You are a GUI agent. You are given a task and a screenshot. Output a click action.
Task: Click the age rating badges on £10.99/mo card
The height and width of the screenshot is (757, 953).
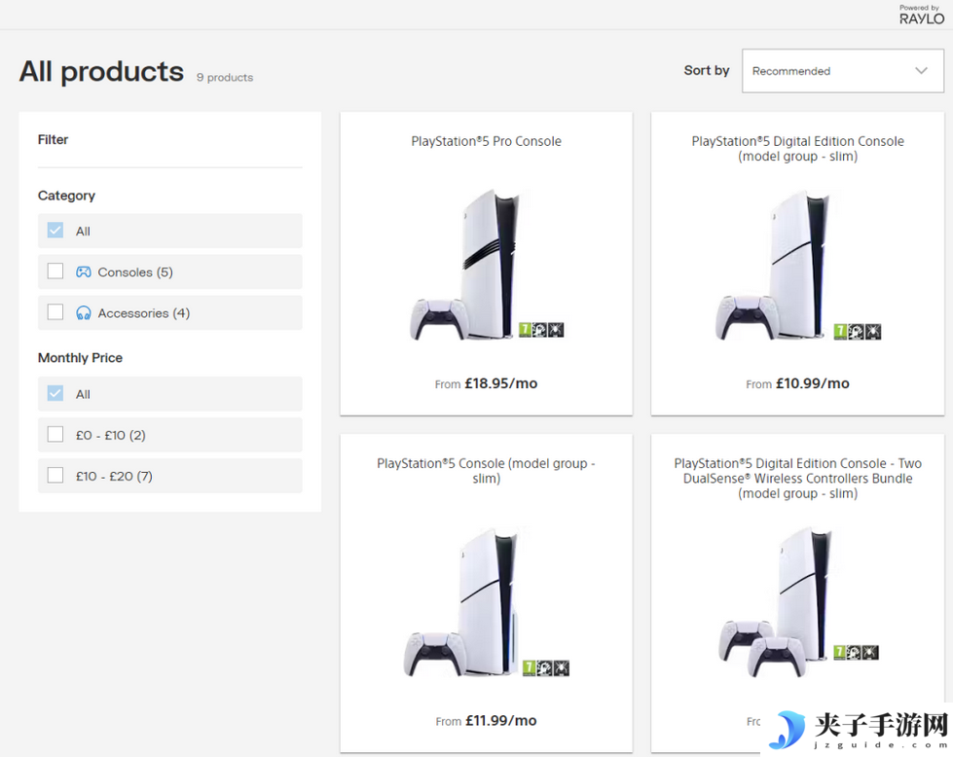[857, 332]
